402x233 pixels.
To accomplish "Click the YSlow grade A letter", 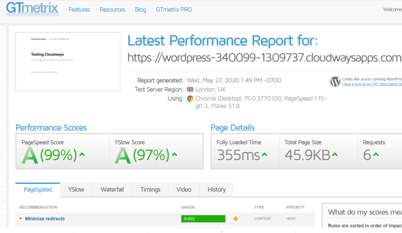I will click(122, 155).
